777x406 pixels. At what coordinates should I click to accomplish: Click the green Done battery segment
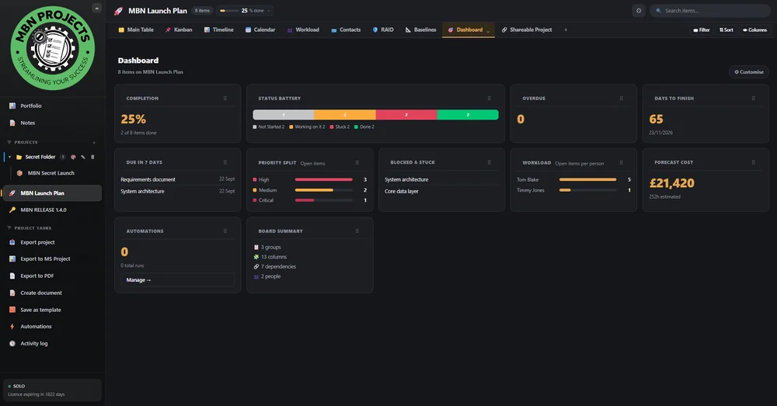[x=468, y=115]
